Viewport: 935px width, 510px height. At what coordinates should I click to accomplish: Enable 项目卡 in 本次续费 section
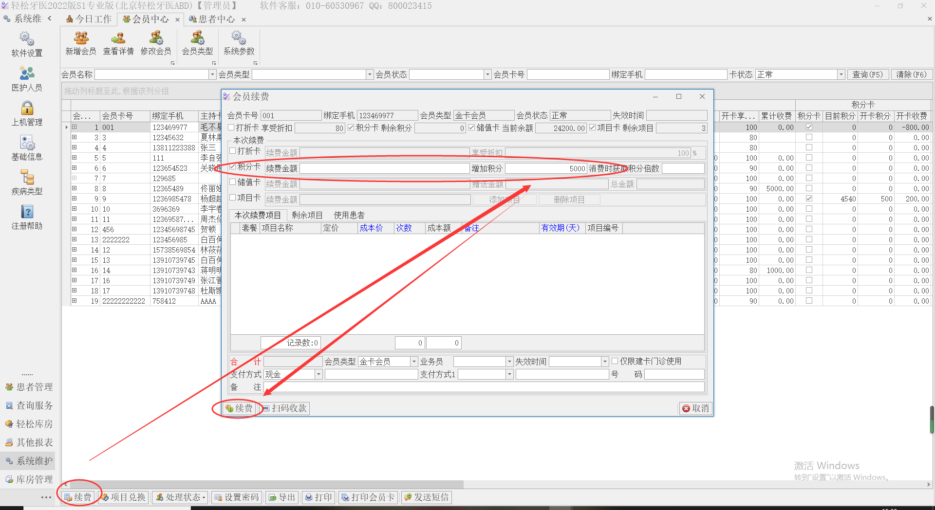tap(233, 198)
